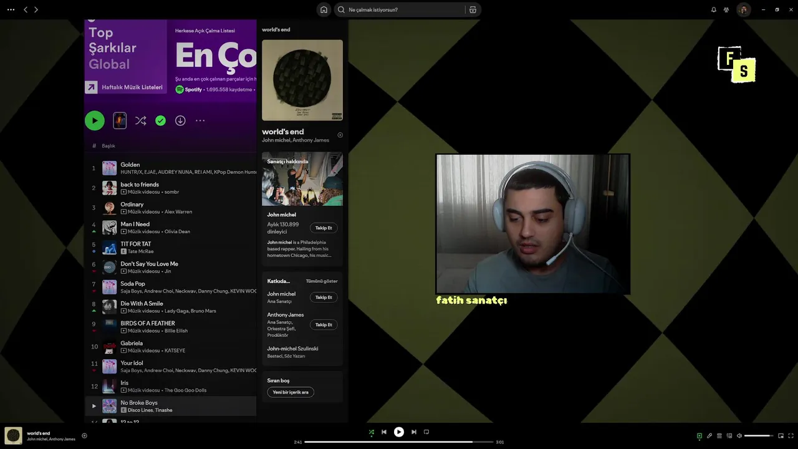Viewport: 798px width, 449px height.
Task: Click world's end album cover in side panel
Action: pyautogui.click(x=302, y=80)
